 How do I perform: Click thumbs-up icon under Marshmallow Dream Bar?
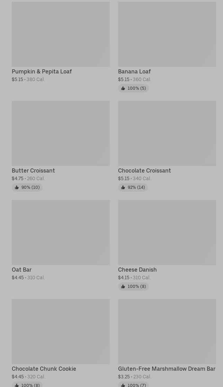[x=123, y=385]
